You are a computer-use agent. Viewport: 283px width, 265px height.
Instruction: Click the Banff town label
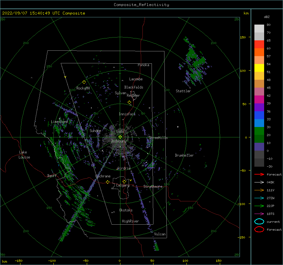52,176
